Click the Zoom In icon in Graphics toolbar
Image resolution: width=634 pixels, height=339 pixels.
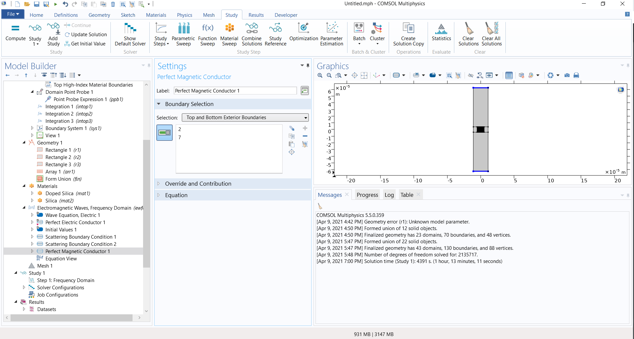(x=320, y=75)
